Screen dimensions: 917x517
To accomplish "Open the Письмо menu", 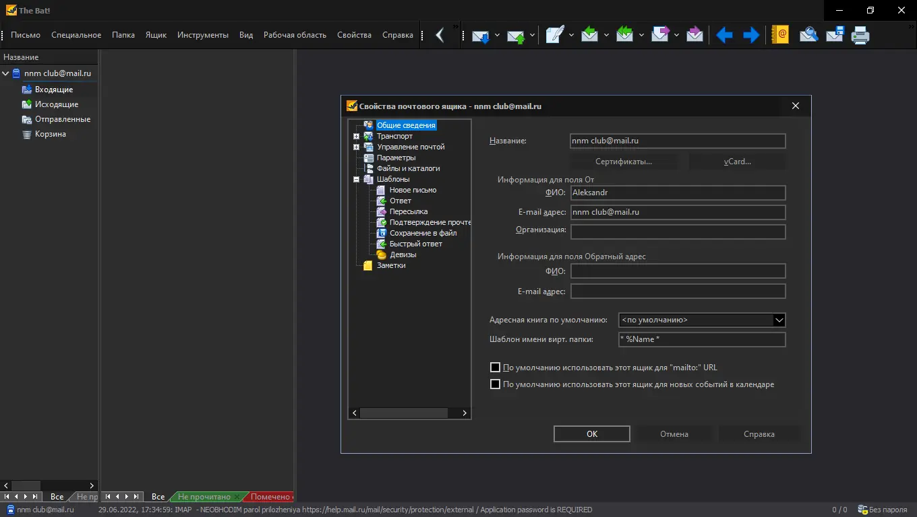I will click(26, 35).
